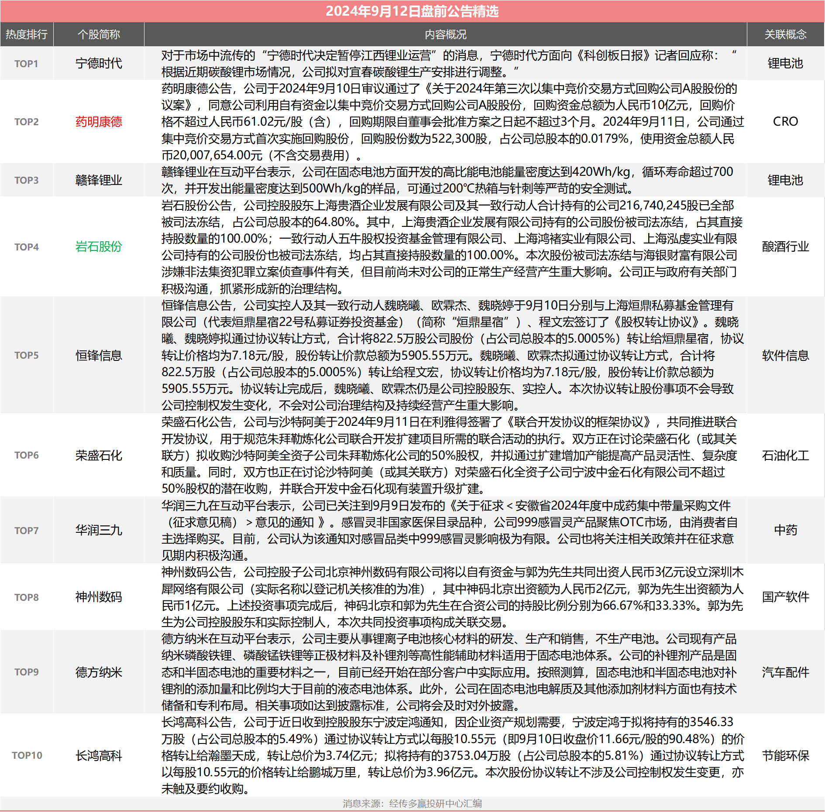
Task: Click the 消息来源 footer text
Action: [x=412, y=804]
